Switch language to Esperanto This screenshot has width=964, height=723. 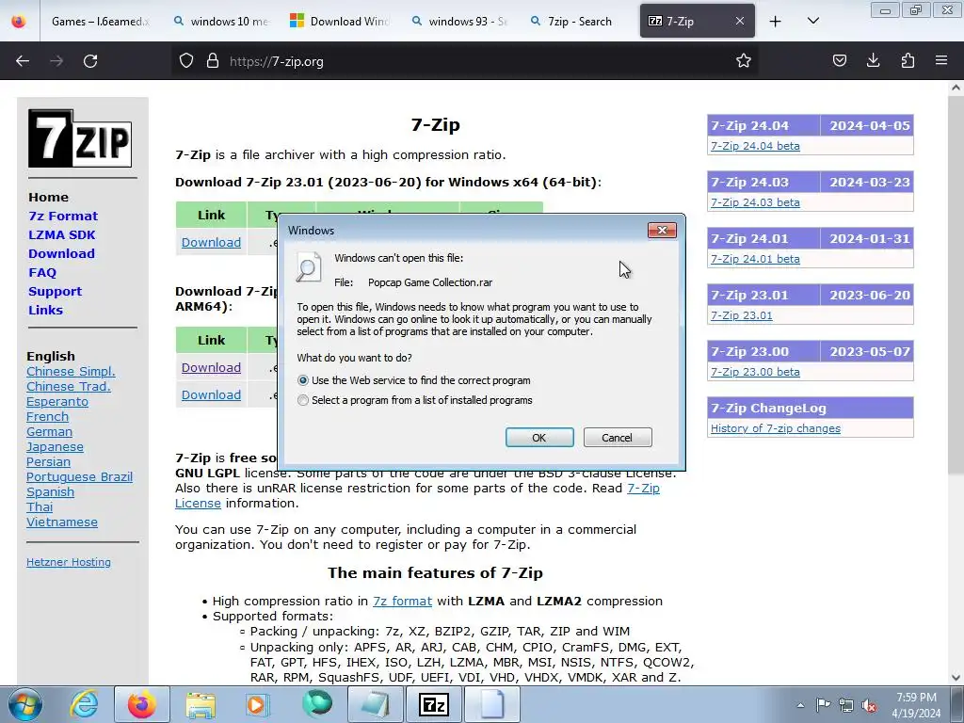57,401
